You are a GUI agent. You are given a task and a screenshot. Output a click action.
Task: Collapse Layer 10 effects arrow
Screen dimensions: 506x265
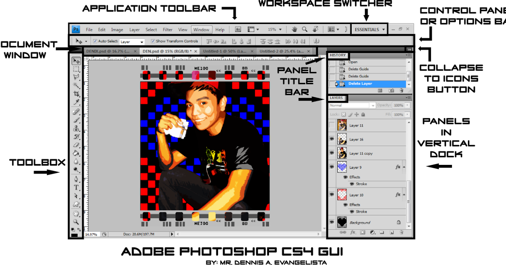tap(404, 195)
